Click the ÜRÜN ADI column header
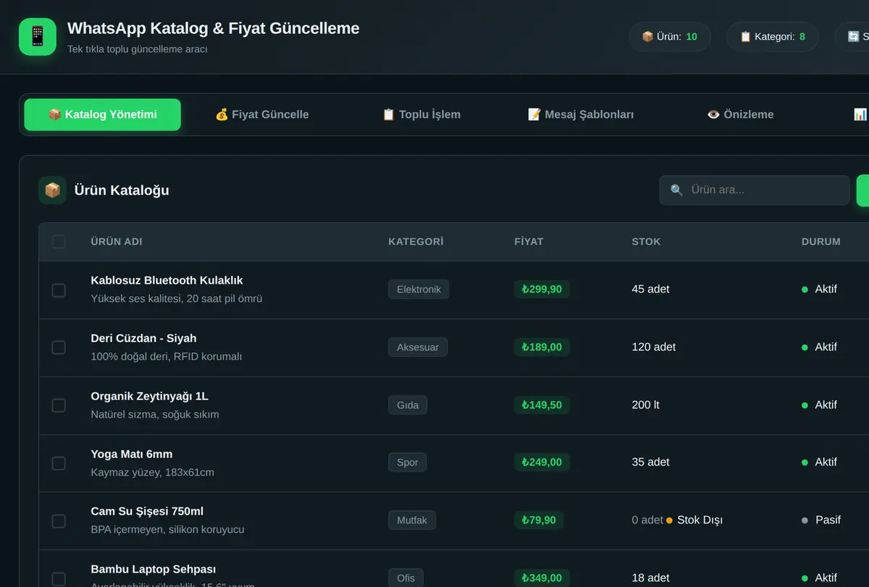 tap(116, 242)
